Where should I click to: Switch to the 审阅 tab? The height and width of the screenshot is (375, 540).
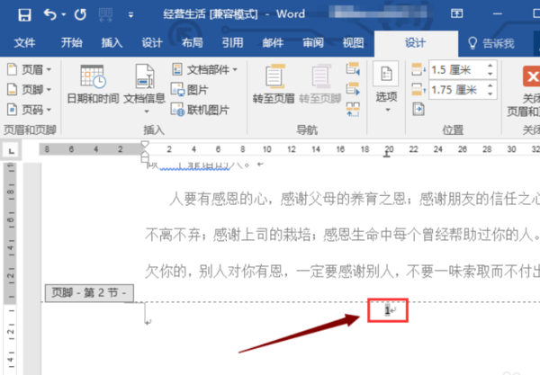tap(313, 42)
